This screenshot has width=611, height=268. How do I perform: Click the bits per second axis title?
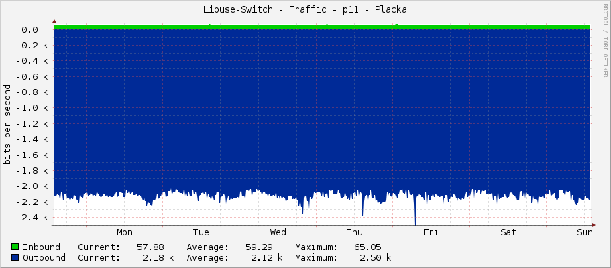tap(7, 124)
